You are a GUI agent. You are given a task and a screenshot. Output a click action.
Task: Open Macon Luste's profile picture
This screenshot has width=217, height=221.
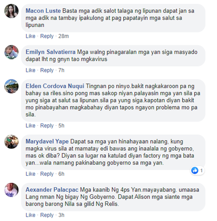coord(11,11)
